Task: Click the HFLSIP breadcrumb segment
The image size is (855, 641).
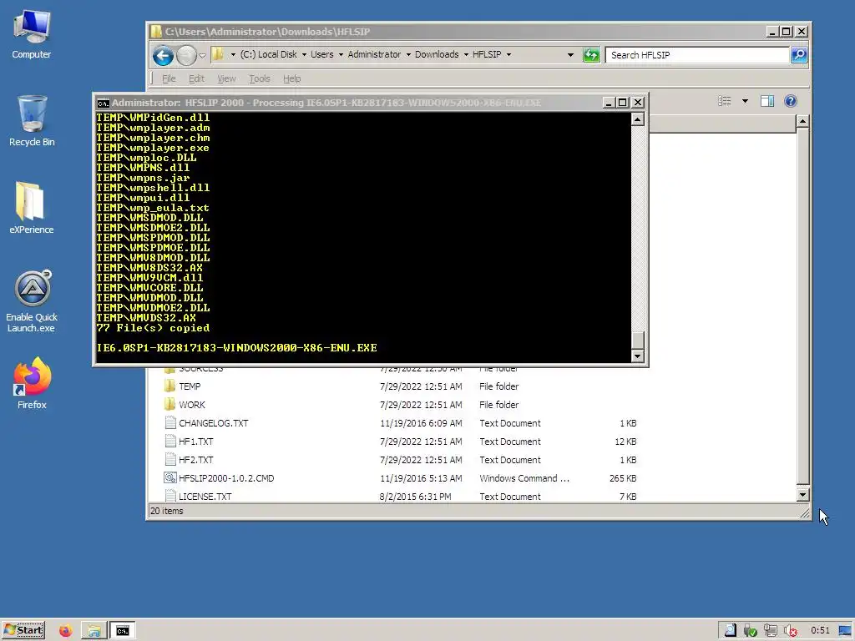Action: 487,54
